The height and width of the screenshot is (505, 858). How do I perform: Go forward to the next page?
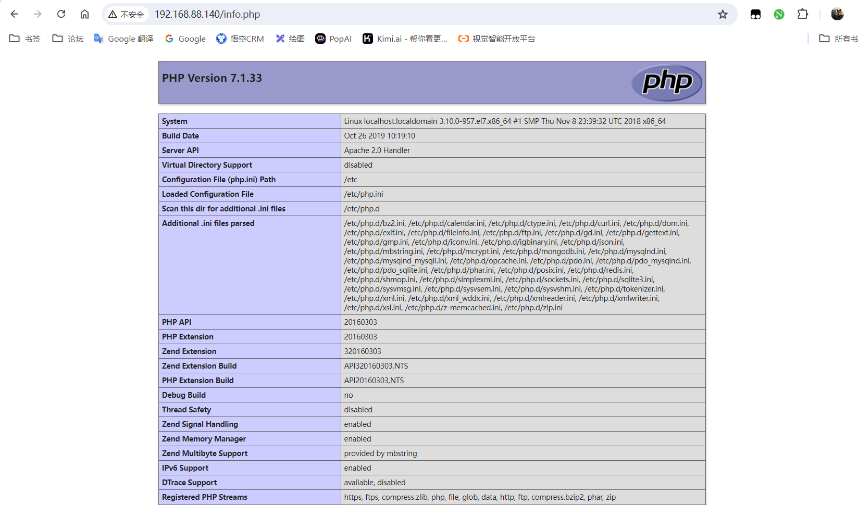pyautogui.click(x=38, y=14)
